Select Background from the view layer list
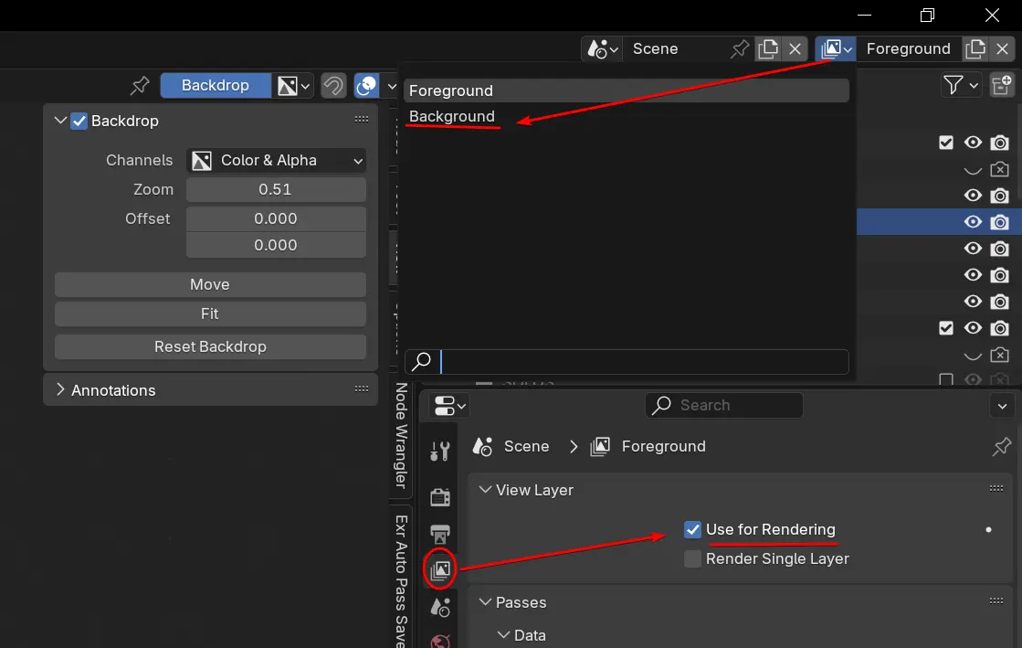 pyautogui.click(x=452, y=116)
